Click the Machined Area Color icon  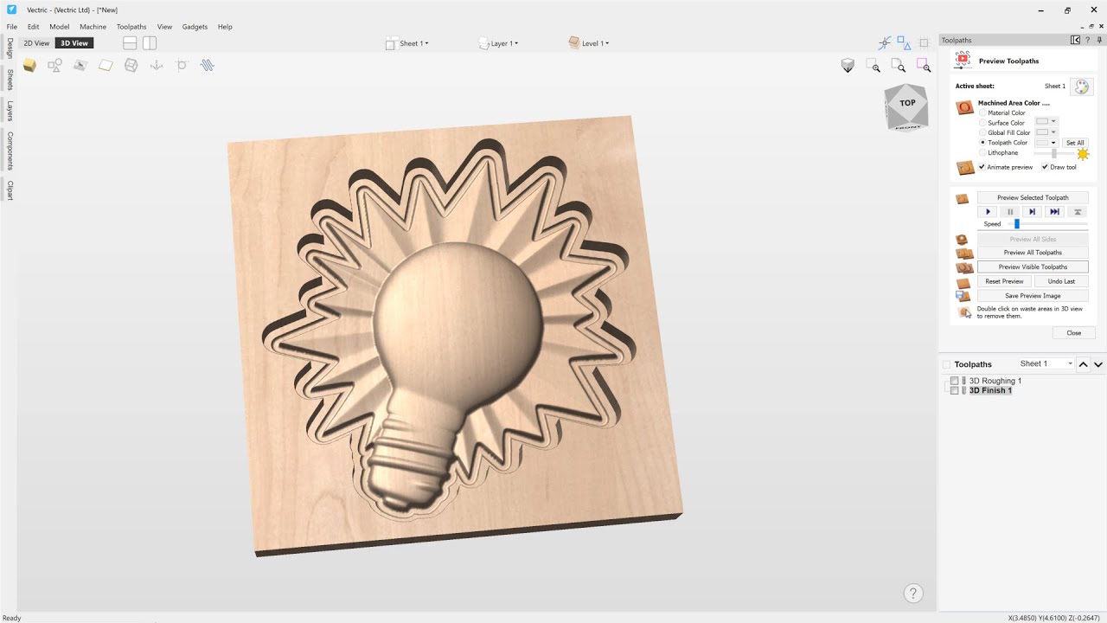pos(964,108)
